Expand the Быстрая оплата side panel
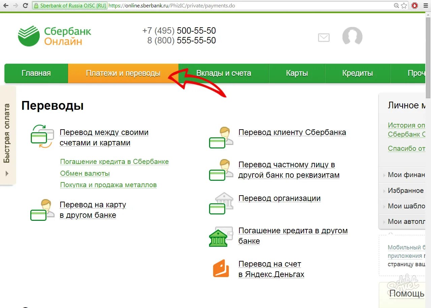 click(7, 135)
